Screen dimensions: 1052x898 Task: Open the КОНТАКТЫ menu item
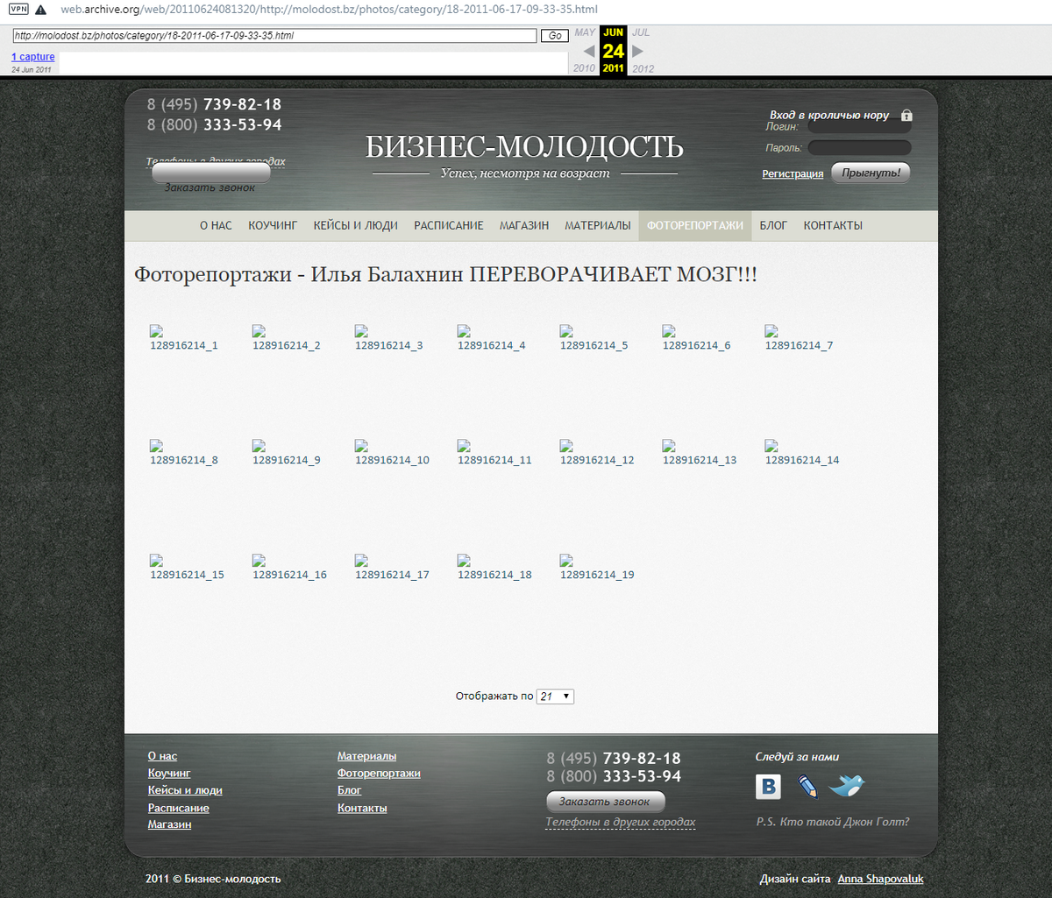pyautogui.click(x=833, y=226)
